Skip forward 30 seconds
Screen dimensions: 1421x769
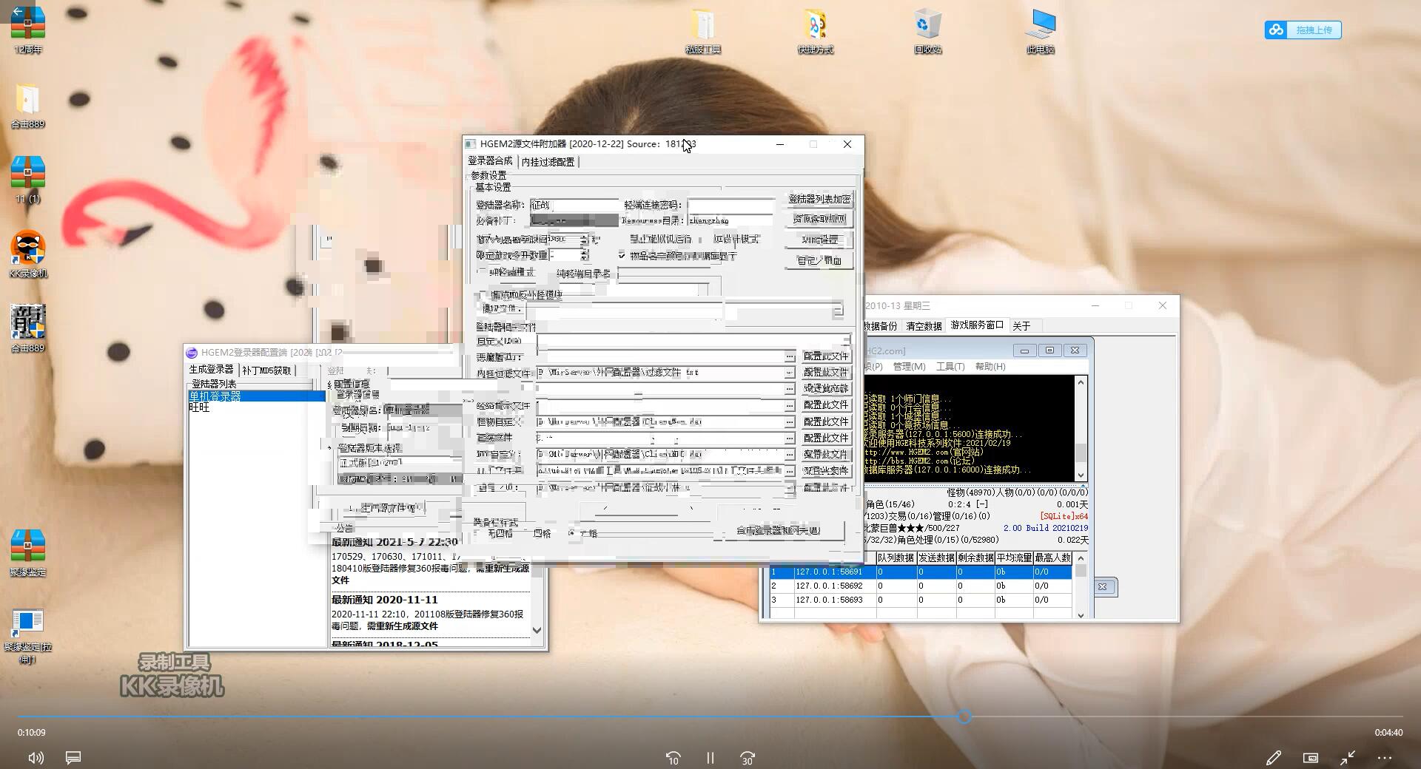(748, 758)
